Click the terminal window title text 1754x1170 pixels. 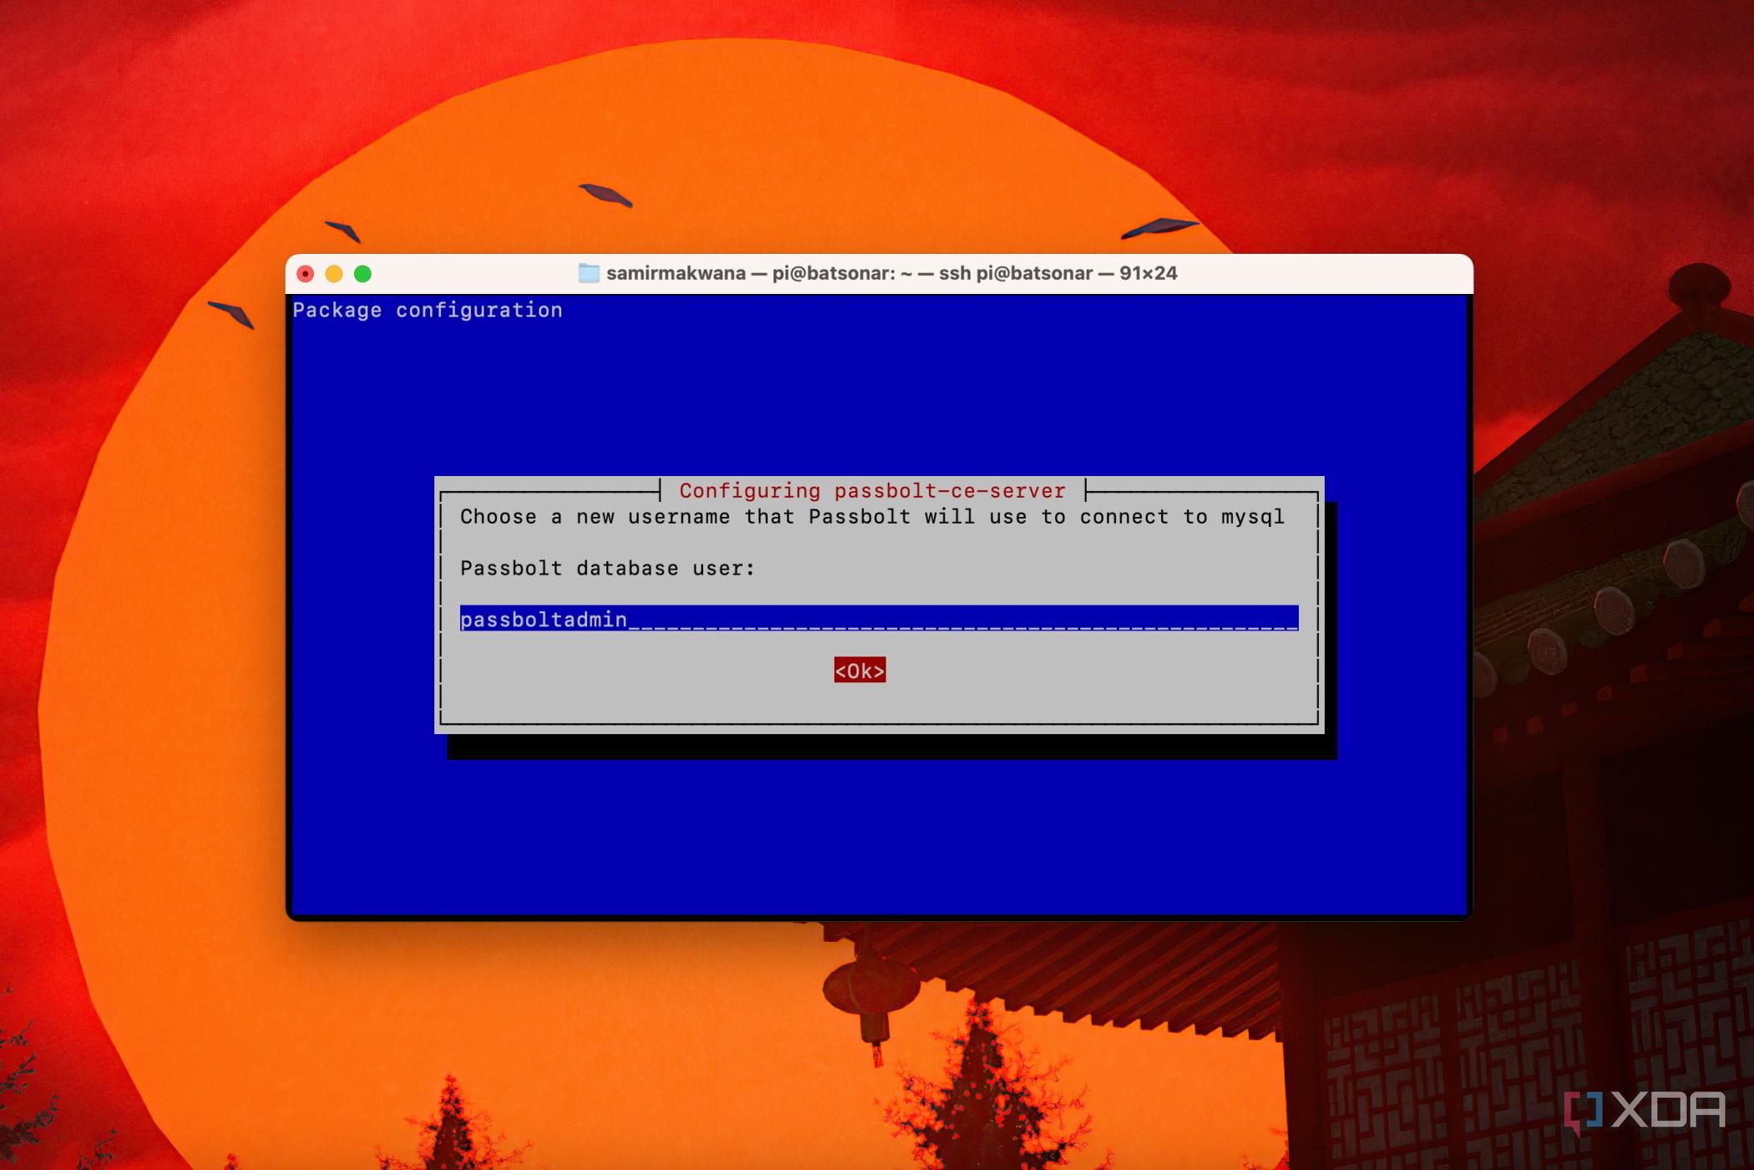coord(891,273)
